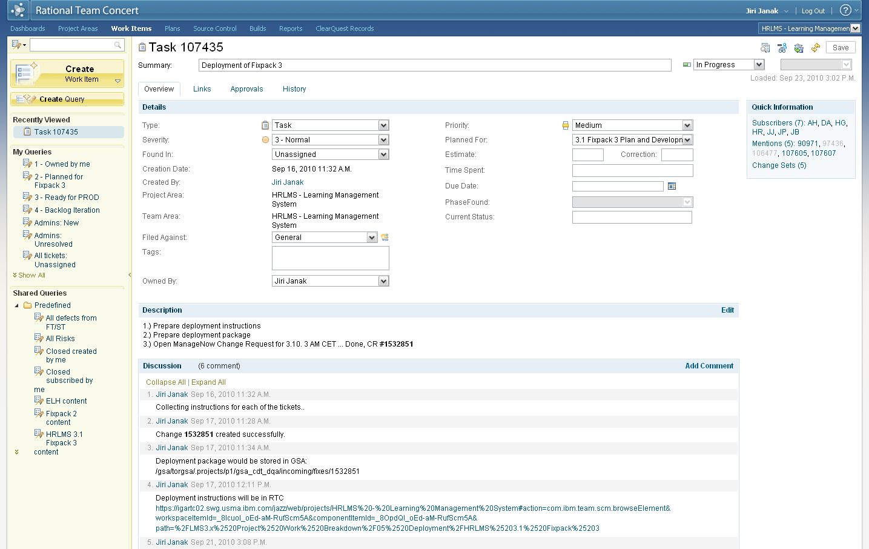Click the work item search query icon
Image resolution: width=869 pixels, height=549 pixels.
click(x=17, y=45)
